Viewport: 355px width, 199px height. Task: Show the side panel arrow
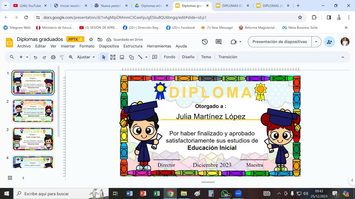coord(352,180)
